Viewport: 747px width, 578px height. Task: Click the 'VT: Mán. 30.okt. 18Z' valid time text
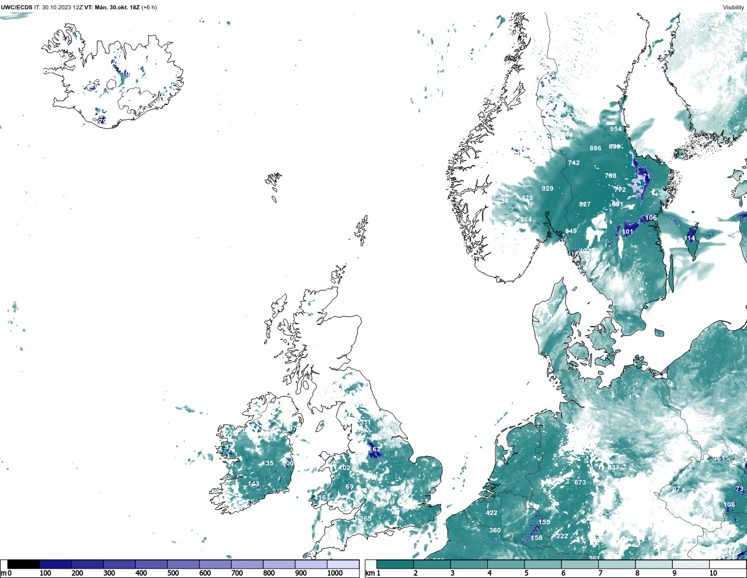click(112, 8)
